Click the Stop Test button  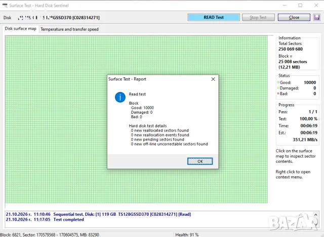pos(258,17)
